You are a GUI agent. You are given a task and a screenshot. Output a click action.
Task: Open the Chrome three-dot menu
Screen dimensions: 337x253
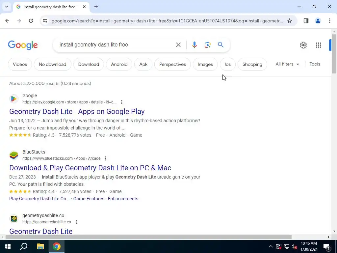[329, 21]
